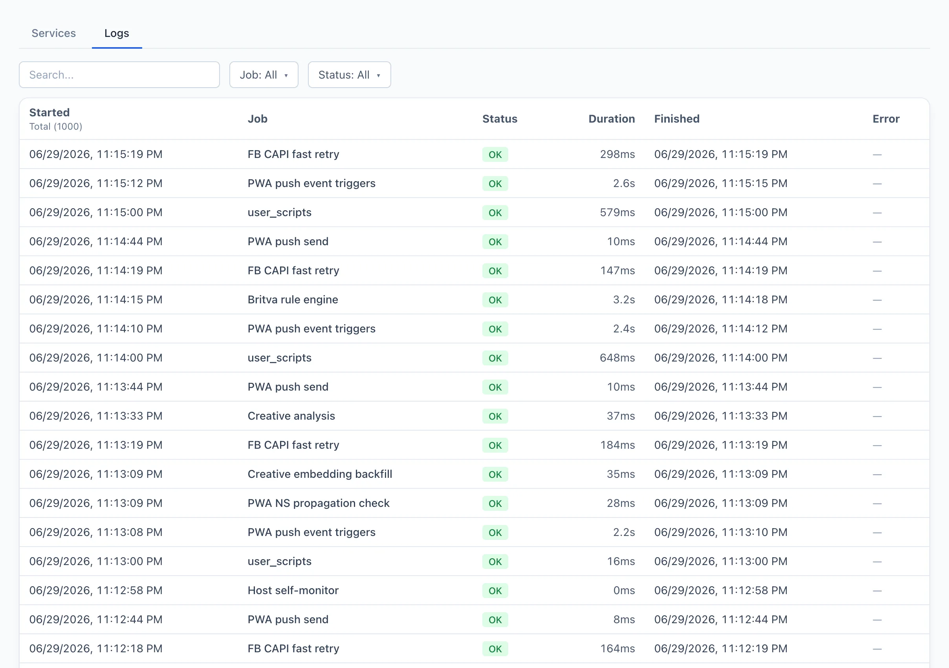This screenshot has width=949, height=668.
Task: Click the PWA push send 8ms row
Action: [x=474, y=619]
